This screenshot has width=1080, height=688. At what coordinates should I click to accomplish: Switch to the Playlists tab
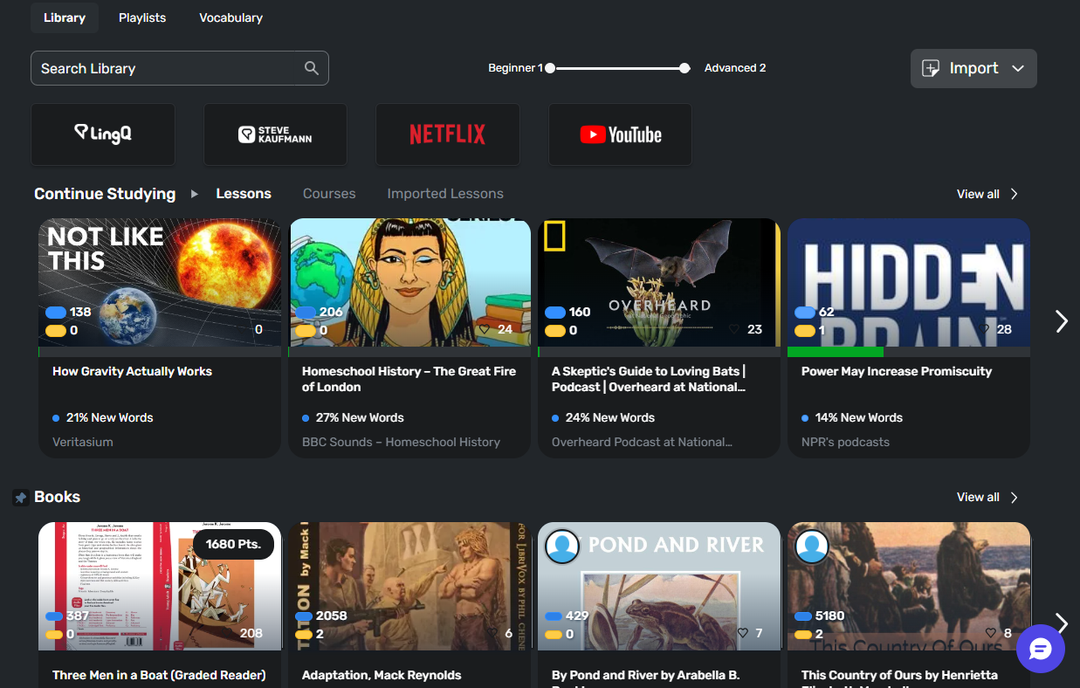coord(142,17)
